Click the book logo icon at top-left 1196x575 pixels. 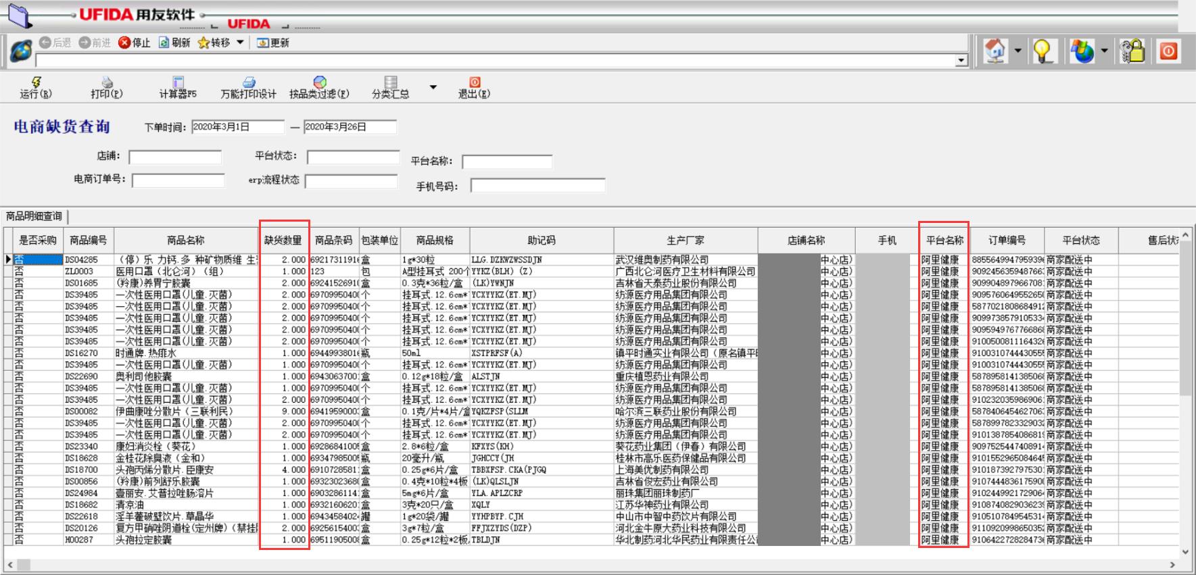click(x=19, y=15)
